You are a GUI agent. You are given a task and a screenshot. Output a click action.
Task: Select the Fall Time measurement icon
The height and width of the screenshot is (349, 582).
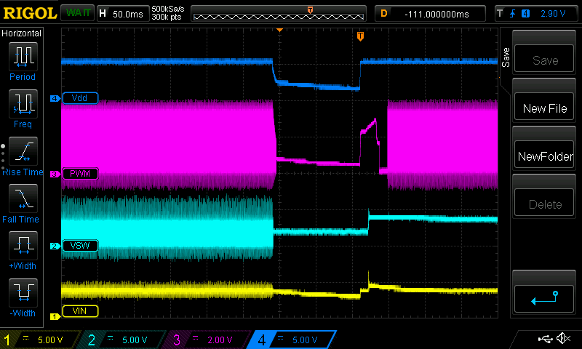23,198
